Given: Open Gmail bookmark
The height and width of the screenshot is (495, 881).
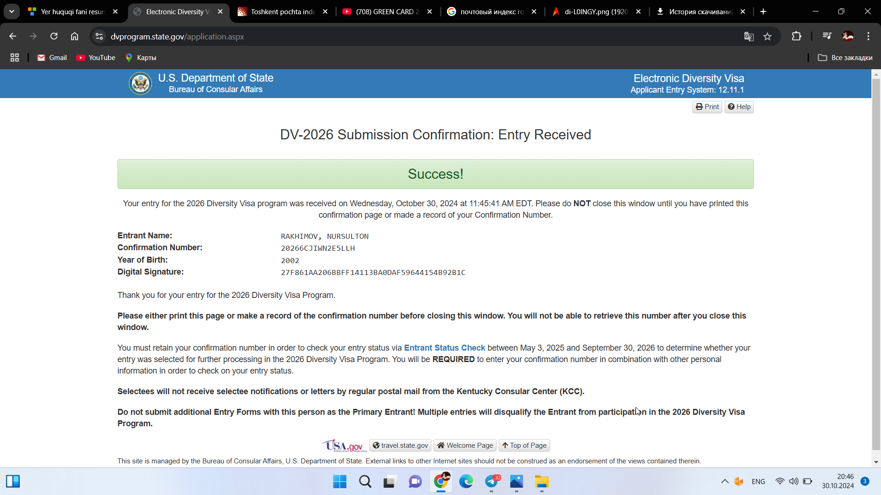Looking at the screenshot, I should pyautogui.click(x=52, y=58).
